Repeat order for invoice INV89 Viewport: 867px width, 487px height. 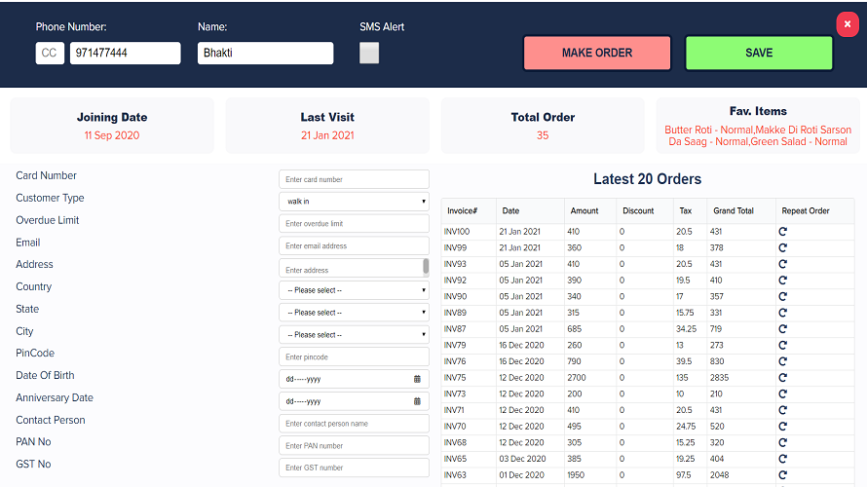pyautogui.click(x=782, y=313)
